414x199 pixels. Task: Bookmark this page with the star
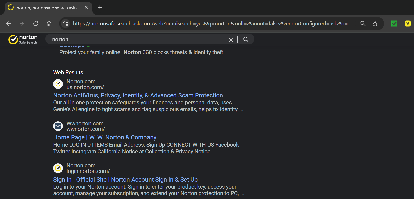[x=375, y=24]
